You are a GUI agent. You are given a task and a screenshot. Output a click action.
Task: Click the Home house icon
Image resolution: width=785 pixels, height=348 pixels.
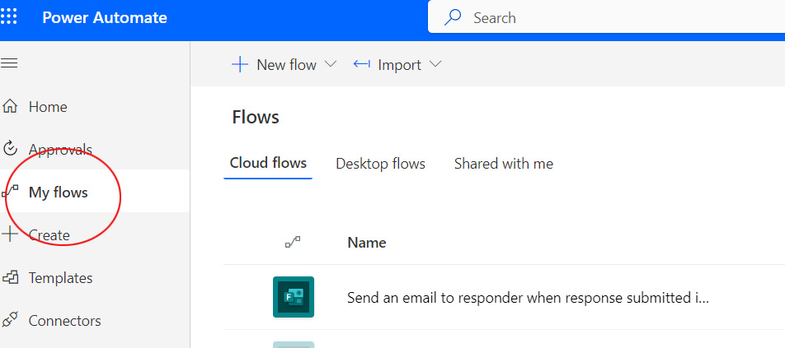[x=11, y=107]
